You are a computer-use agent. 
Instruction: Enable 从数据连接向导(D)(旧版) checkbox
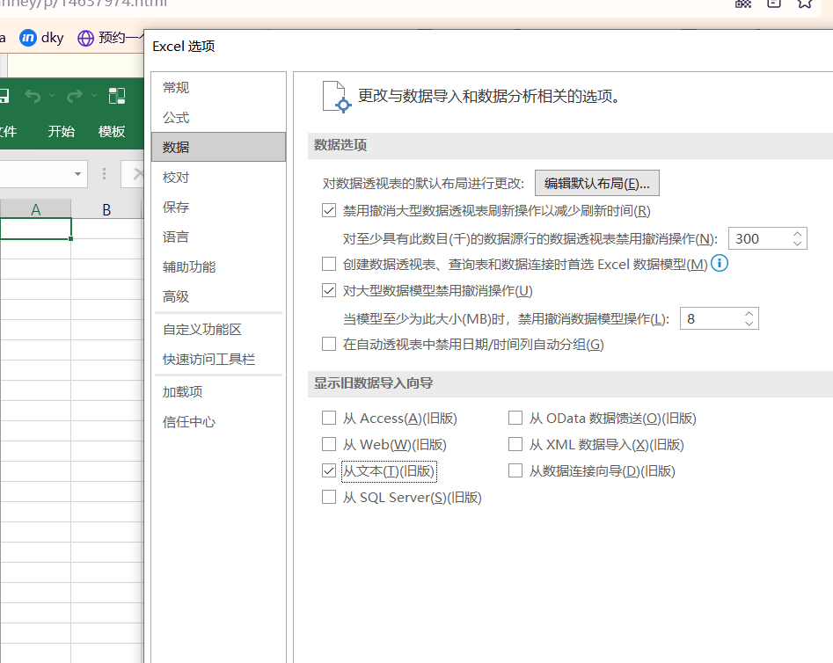515,470
